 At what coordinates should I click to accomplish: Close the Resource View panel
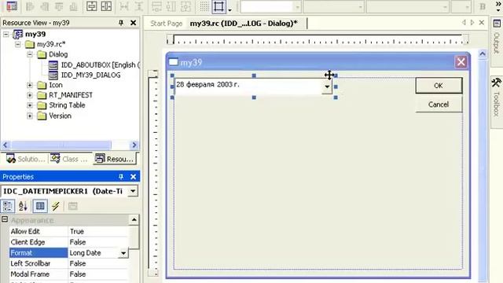click(133, 23)
